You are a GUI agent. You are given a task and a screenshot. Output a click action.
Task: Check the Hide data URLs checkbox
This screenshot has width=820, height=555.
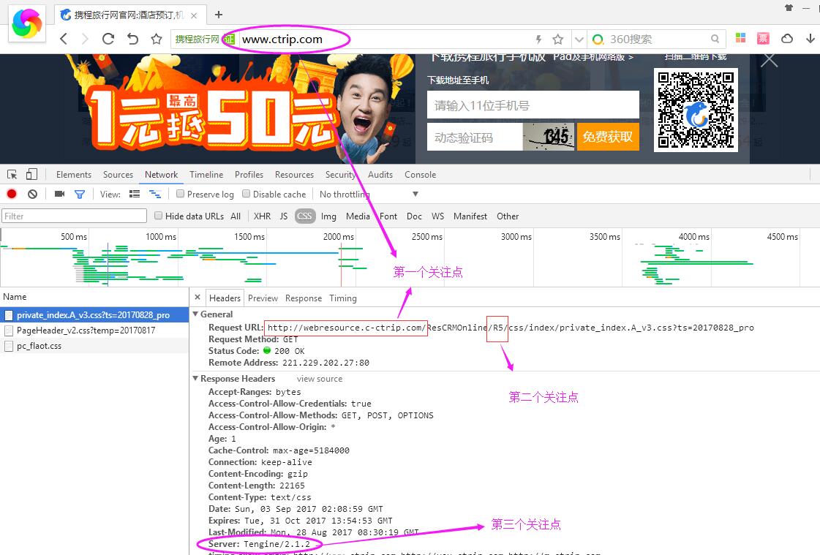point(159,215)
